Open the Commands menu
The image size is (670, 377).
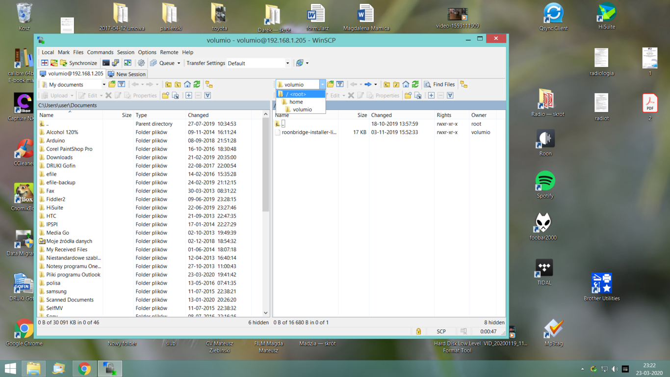click(100, 52)
